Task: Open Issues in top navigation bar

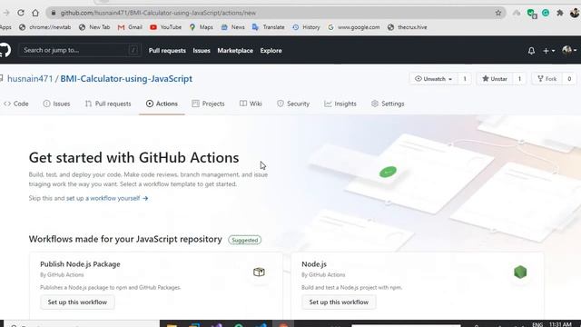Action: [202, 51]
